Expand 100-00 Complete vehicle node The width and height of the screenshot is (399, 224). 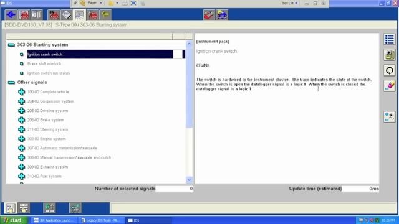(x=22, y=92)
